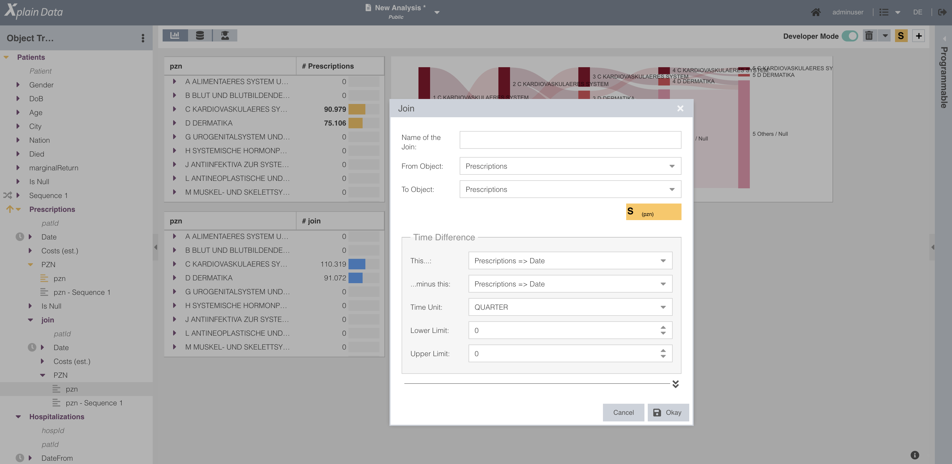Open the From Object dropdown
Image resolution: width=952 pixels, height=464 pixels.
pos(570,166)
